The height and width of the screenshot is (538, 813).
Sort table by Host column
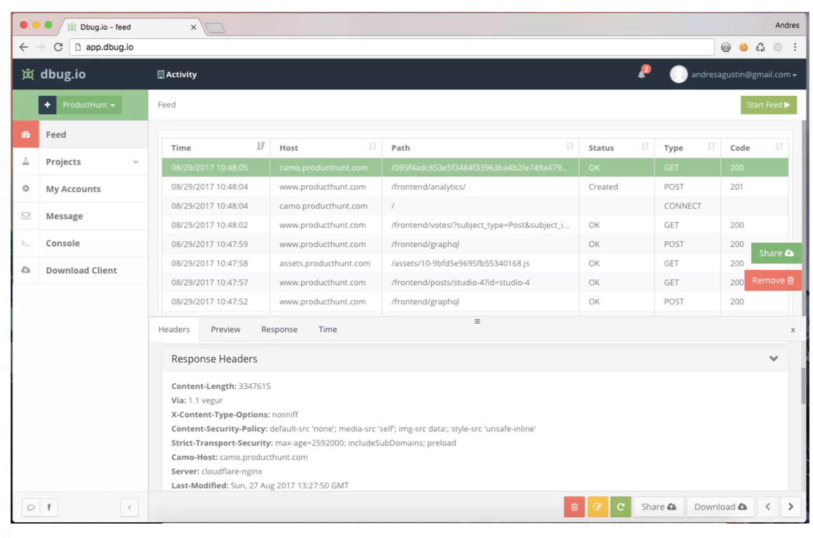326,148
